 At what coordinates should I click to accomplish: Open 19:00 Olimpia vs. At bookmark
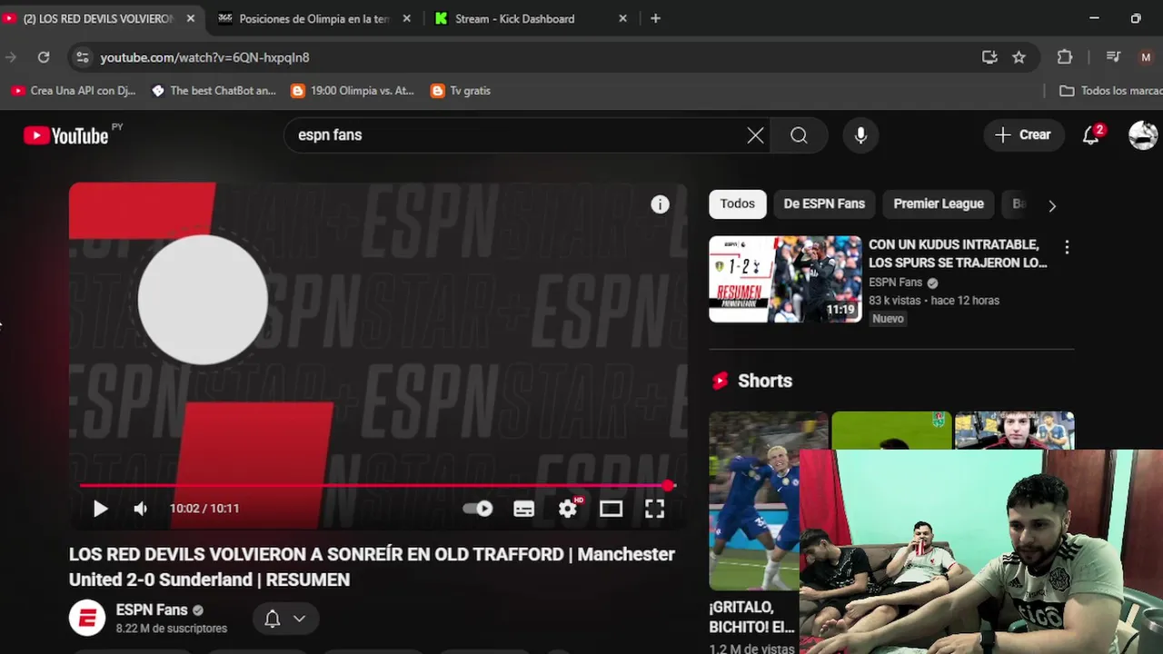[x=353, y=91]
